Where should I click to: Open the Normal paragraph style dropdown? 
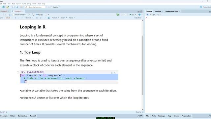pyautogui.click(x=29, y=18)
